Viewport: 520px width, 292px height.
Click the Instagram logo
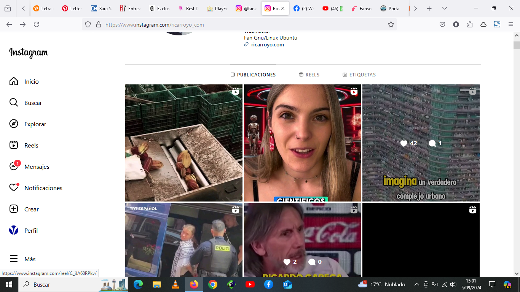click(29, 52)
